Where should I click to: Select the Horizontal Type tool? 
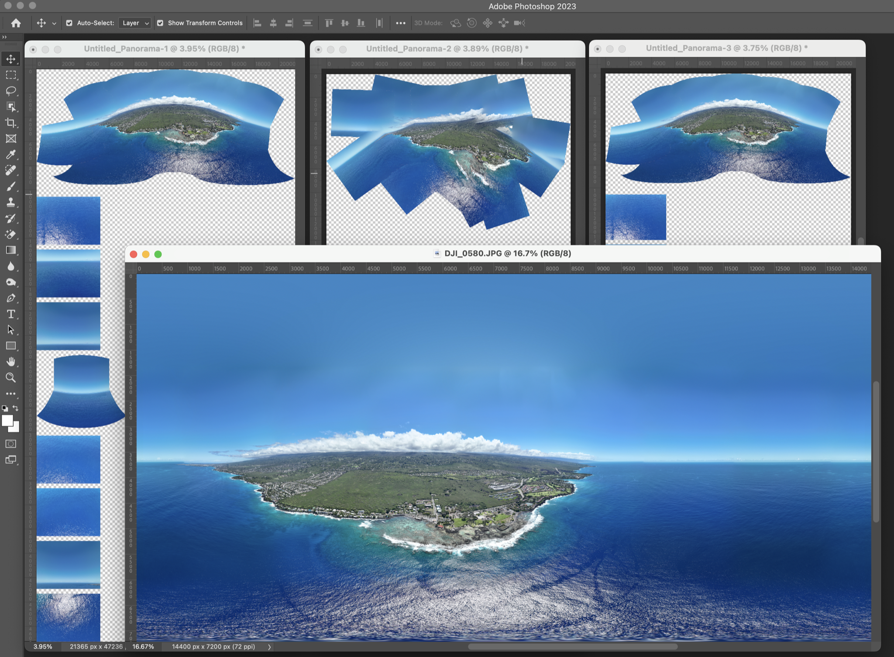[11, 314]
